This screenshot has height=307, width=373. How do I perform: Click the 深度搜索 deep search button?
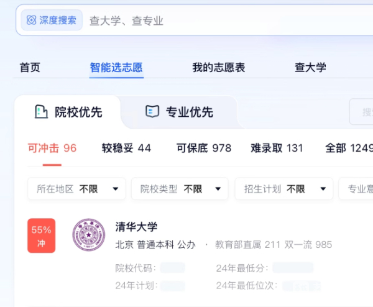pyautogui.click(x=52, y=21)
